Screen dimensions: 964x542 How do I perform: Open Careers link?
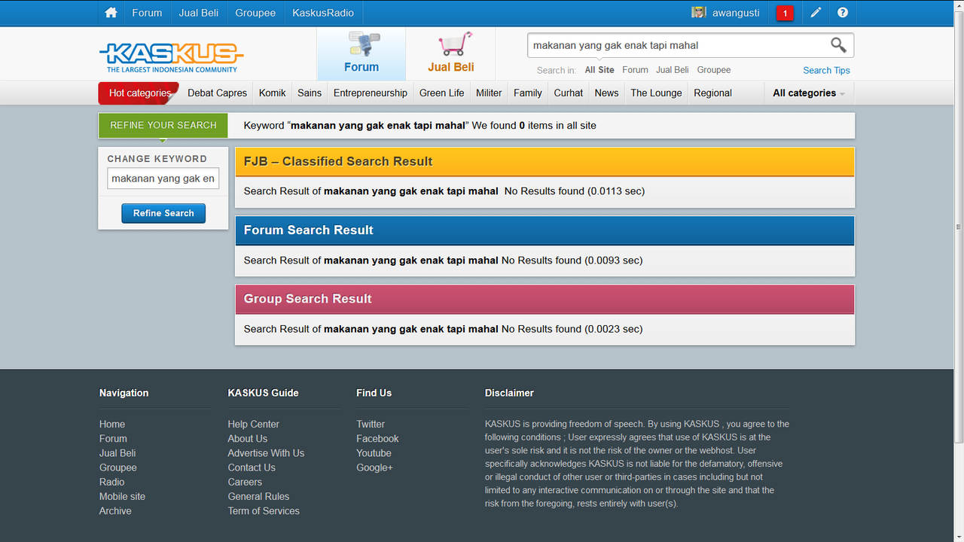246,482
